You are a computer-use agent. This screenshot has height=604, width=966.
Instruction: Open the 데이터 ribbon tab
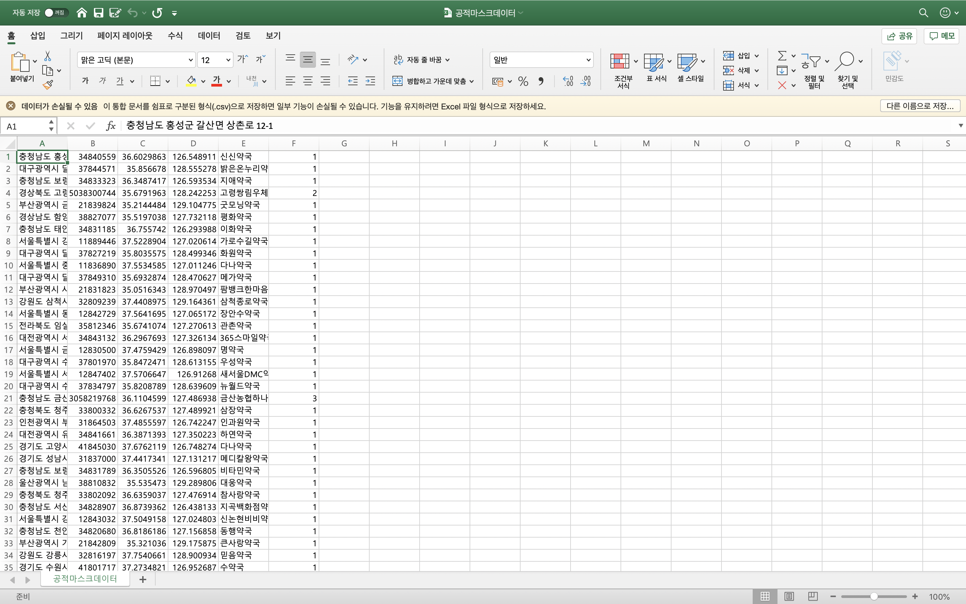point(209,36)
